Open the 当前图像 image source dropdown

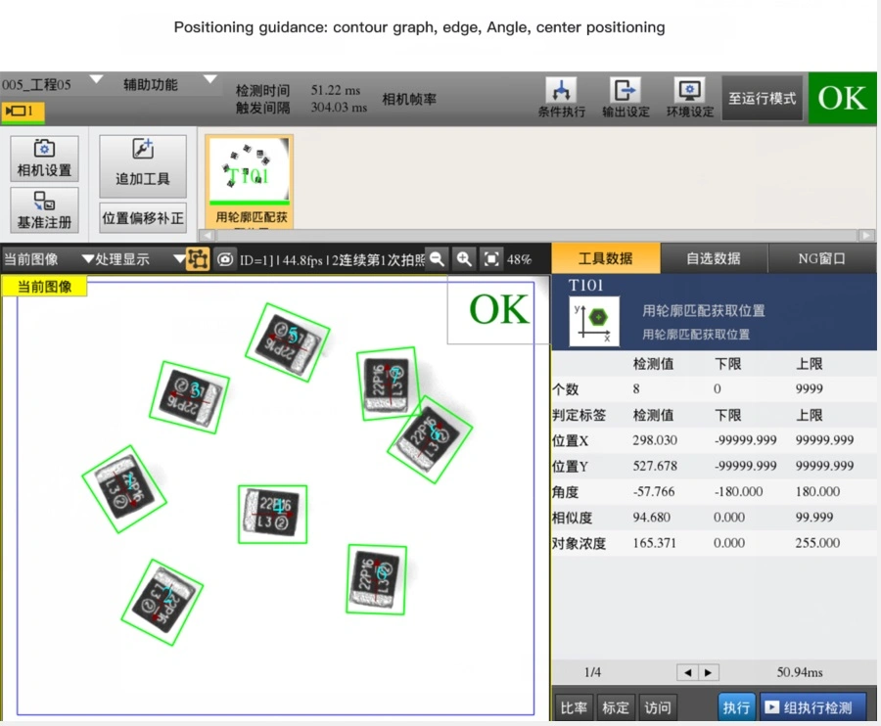click(x=88, y=259)
